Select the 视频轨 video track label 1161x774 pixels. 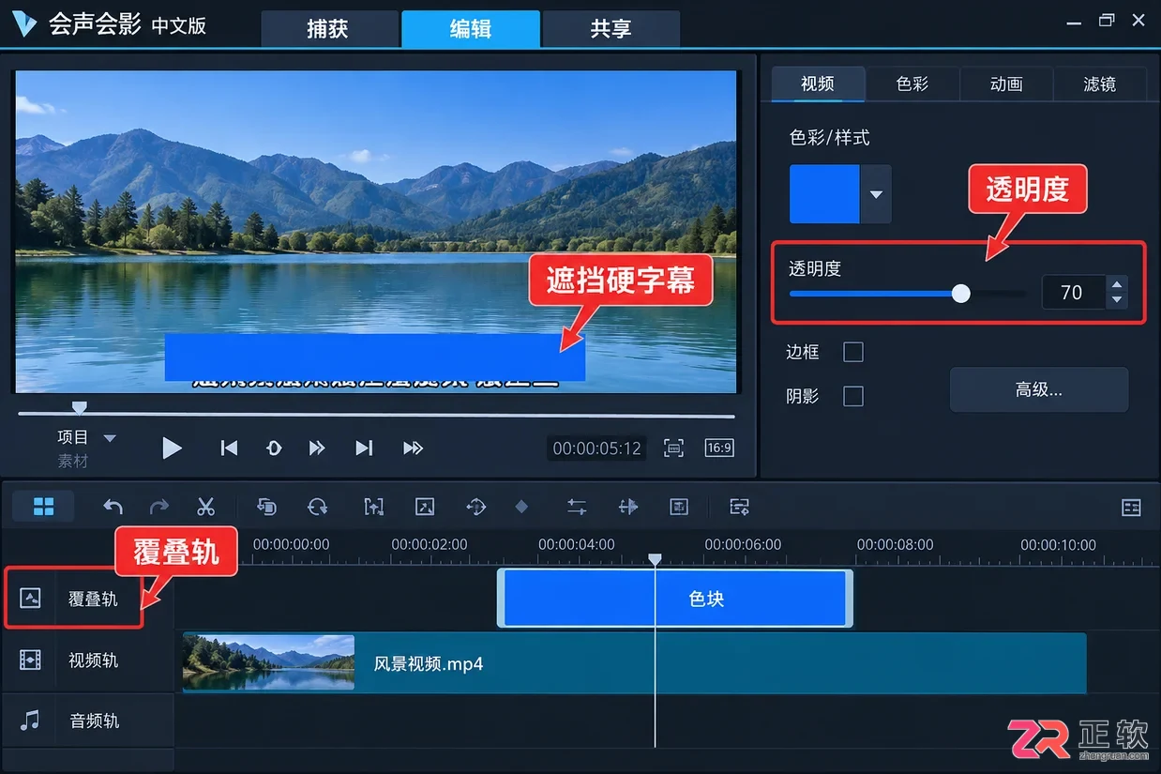pos(93,660)
